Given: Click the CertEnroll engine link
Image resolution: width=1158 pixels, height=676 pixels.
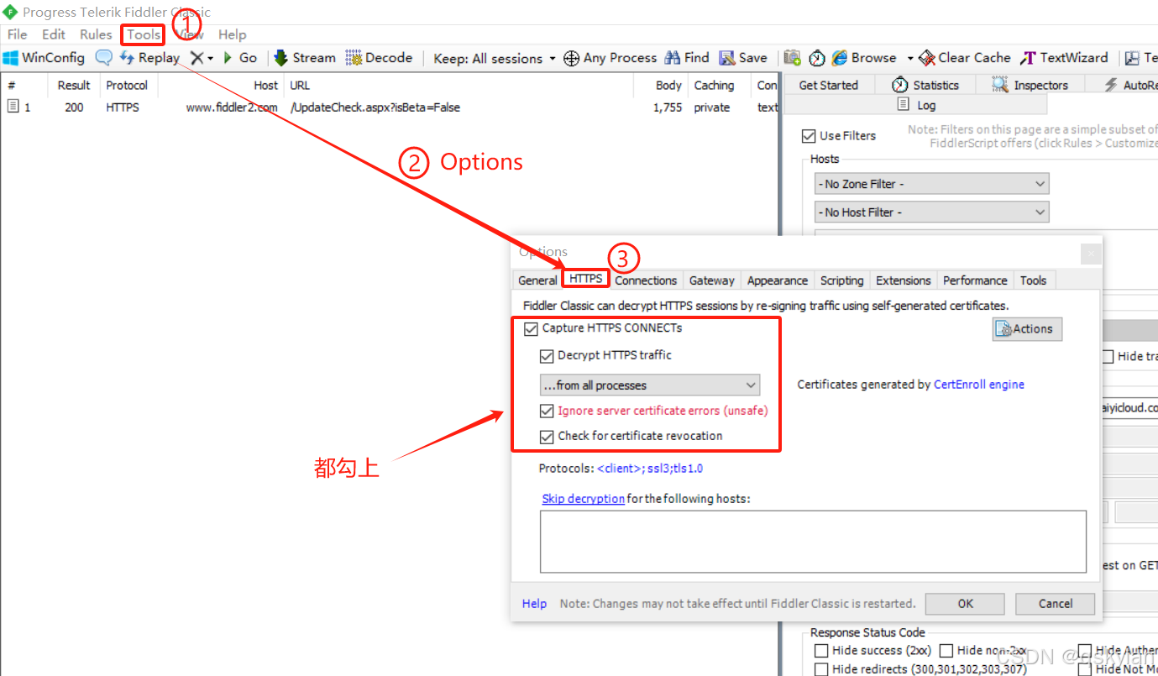Looking at the screenshot, I should click(979, 385).
